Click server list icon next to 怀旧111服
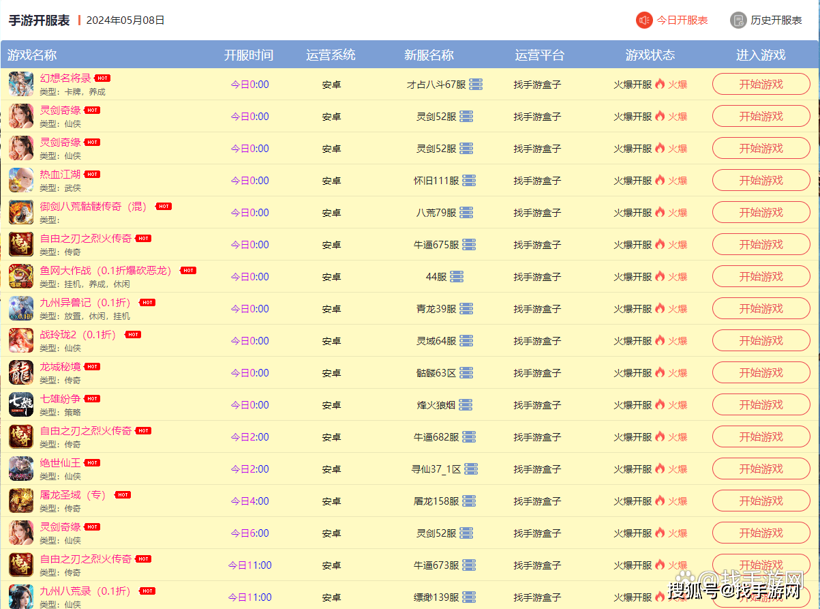 pos(468,181)
